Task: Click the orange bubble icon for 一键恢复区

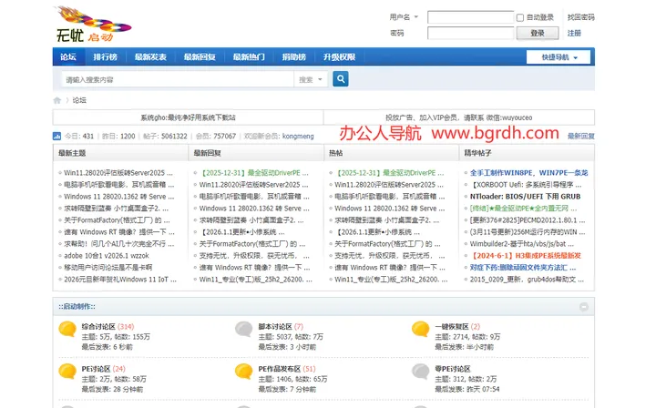Action: click(420, 330)
